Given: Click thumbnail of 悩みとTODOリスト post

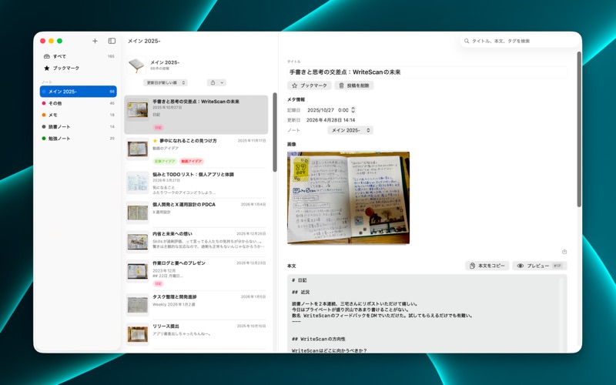Looking at the screenshot, I should (138, 182).
